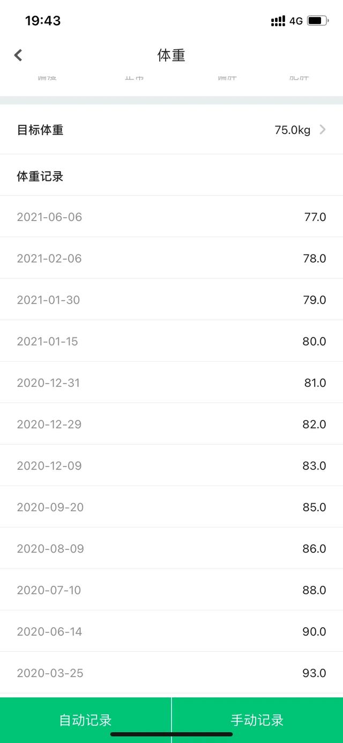The height and width of the screenshot is (743, 343).
Task: Tap the battery icon in status bar
Action: pyautogui.click(x=317, y=21)
